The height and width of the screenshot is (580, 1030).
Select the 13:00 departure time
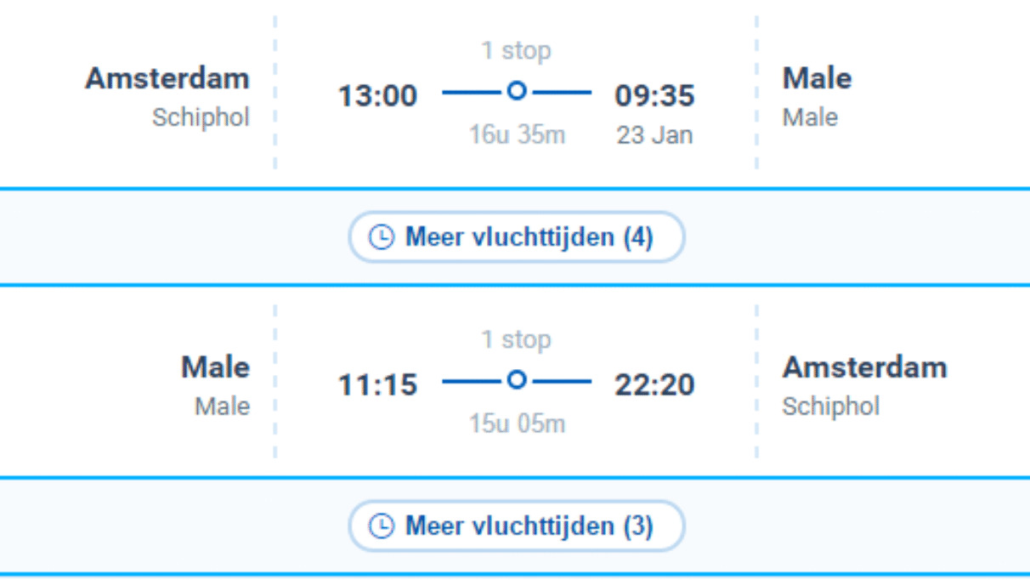coord(378,96)
